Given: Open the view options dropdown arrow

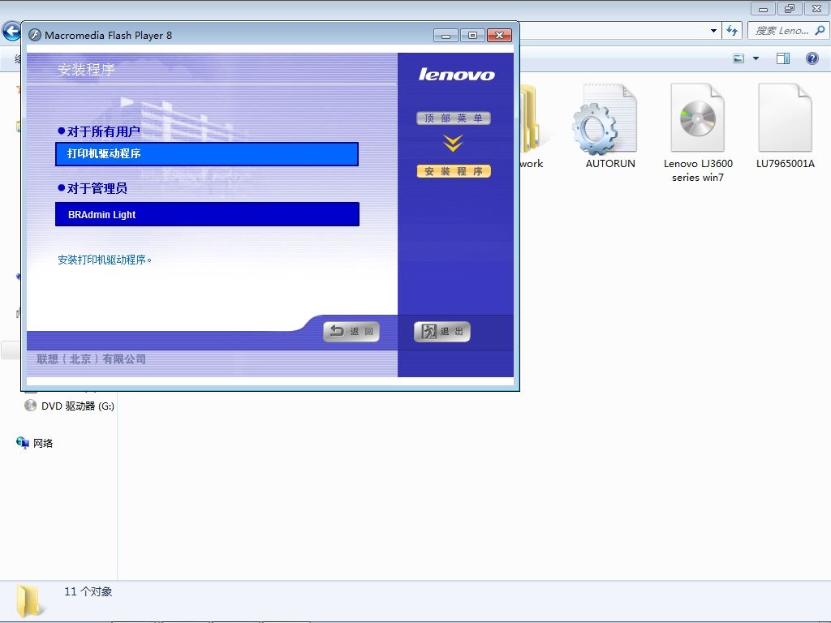Looking at the screenshot, I should 756,58.
